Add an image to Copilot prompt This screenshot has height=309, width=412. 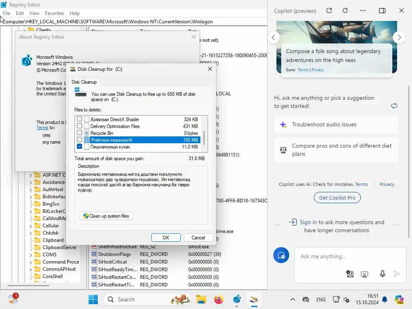(350, 274)
